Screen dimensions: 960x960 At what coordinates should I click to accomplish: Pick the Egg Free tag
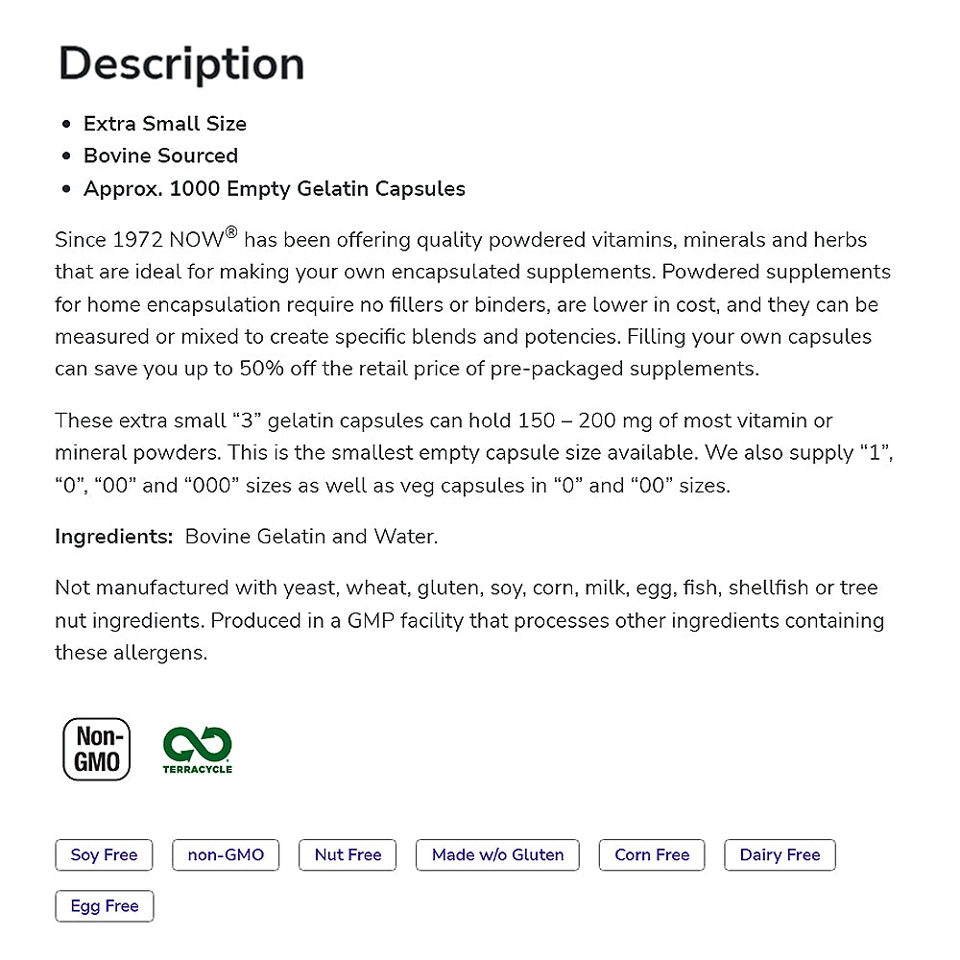[x=104, y=905]
